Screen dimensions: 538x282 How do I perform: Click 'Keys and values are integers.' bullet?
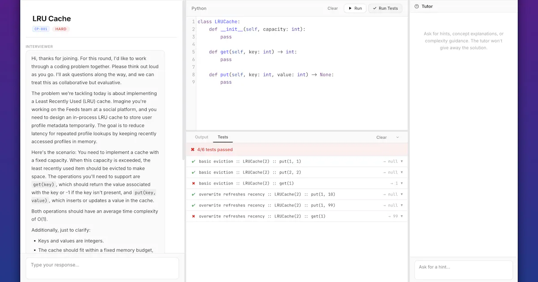click(x=71, y=241)
